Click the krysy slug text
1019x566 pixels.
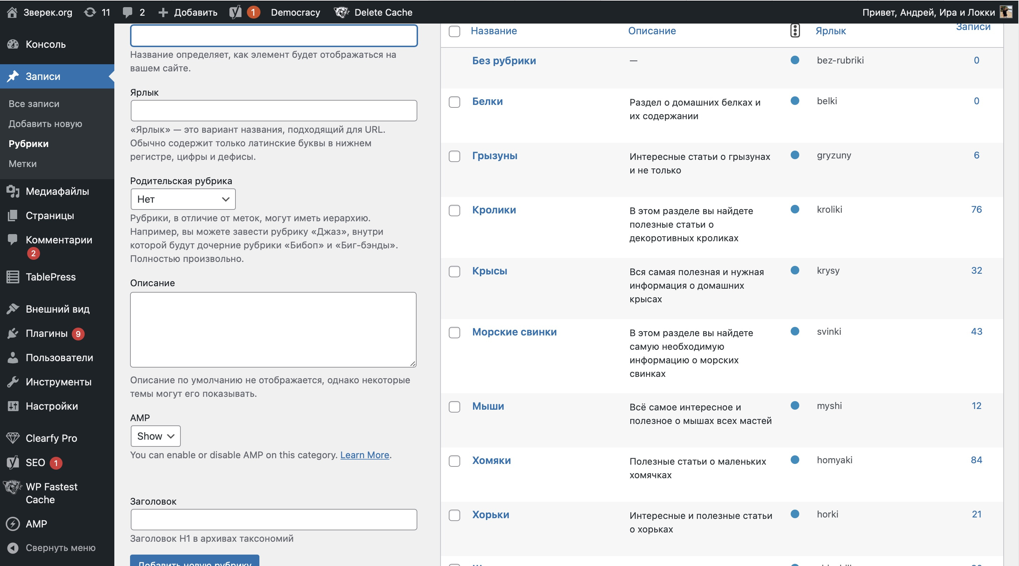tap(828, 271)
